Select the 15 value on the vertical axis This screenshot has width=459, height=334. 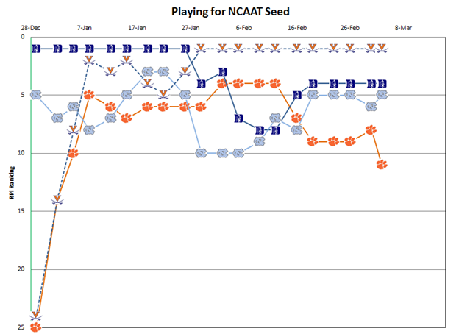coord(22,211)
